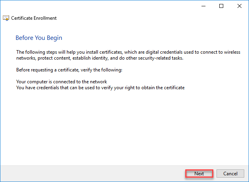Close the Certificate Enrollment window

tap(239, 6)
